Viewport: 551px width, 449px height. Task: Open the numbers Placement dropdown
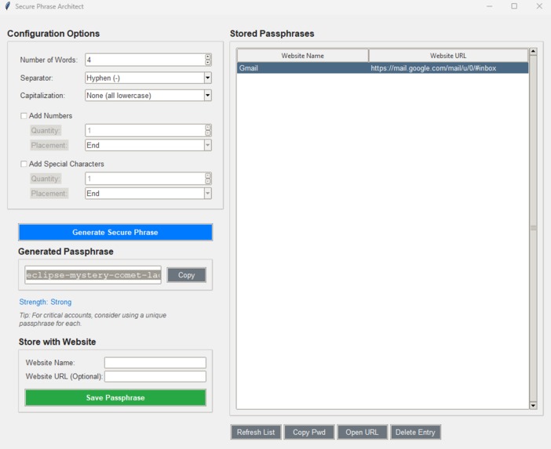[208, 145]
